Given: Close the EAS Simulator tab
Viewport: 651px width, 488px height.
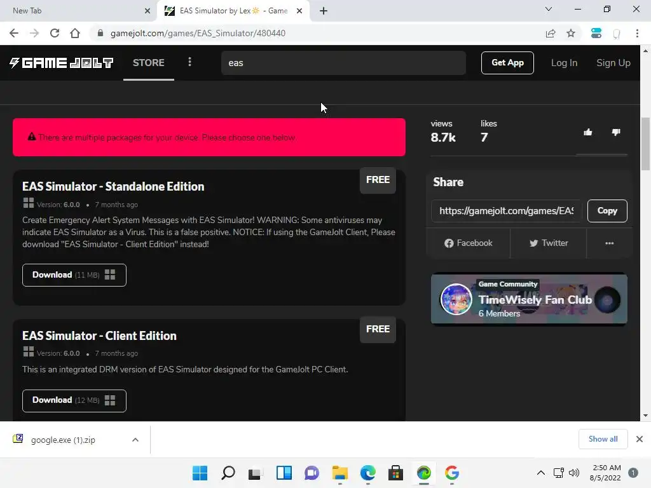Looking at the screenshot, I should tap(299, 11).
